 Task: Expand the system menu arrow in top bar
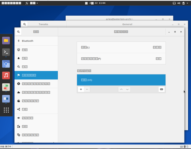click(x=187, y=3)
